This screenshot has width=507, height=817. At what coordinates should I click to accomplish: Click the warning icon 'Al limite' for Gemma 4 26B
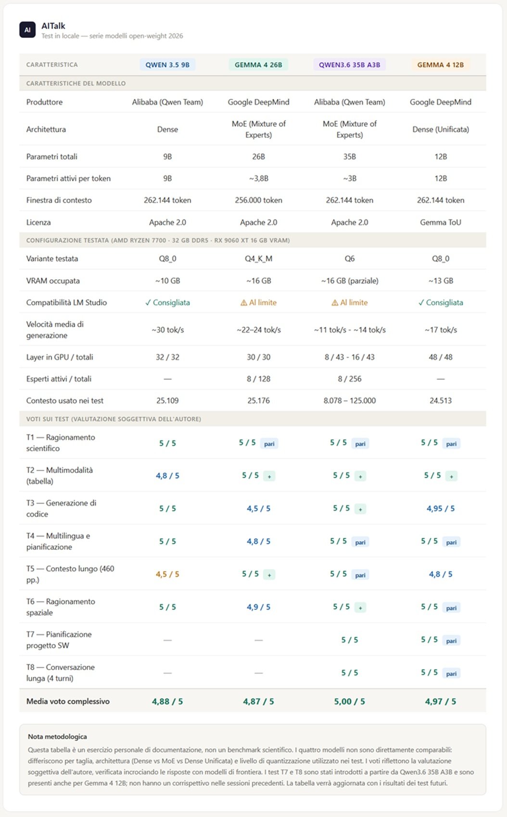[x=258, y=303]
